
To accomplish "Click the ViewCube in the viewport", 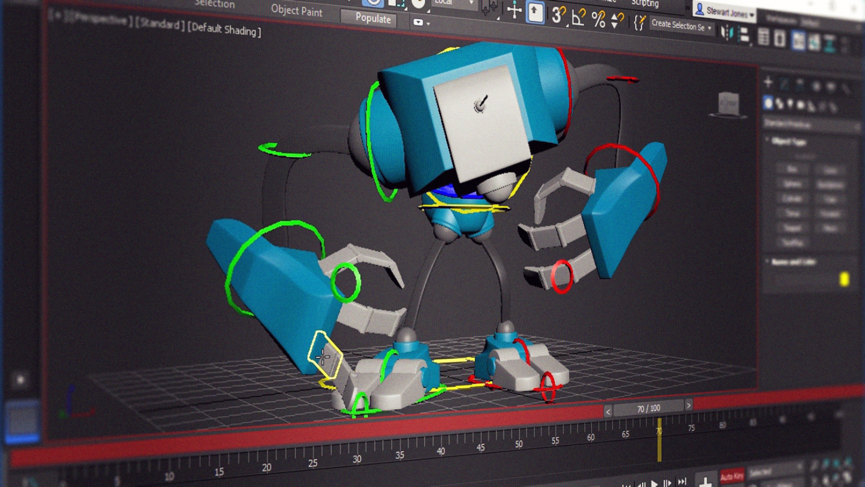I will pyautogui.click(x=728, y=104).
